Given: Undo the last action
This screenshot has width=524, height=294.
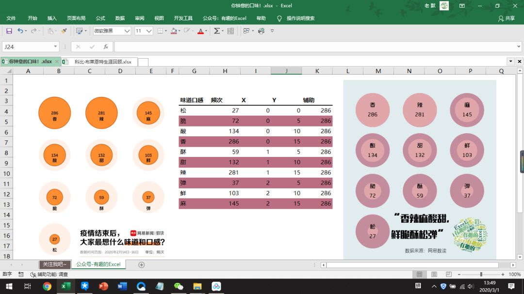Looking at the screenshot, I should 20,31.
